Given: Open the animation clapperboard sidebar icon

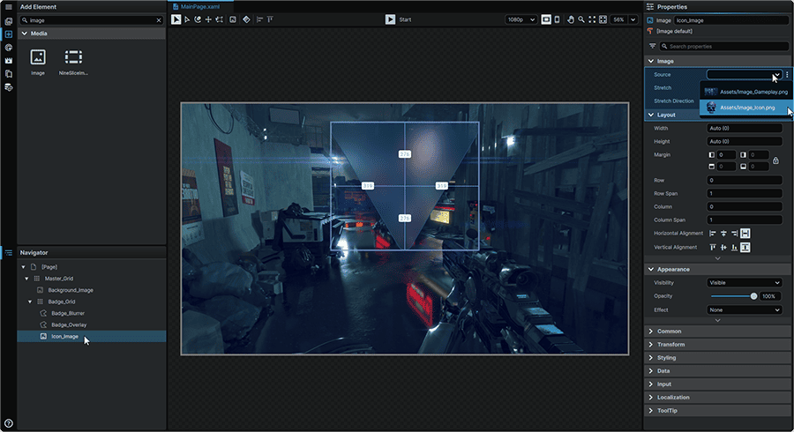Looking at the screenshot, I should point(9,60).
